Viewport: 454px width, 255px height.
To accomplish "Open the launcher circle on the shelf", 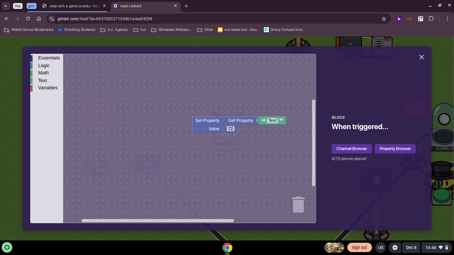I will [x=7, y=247].
